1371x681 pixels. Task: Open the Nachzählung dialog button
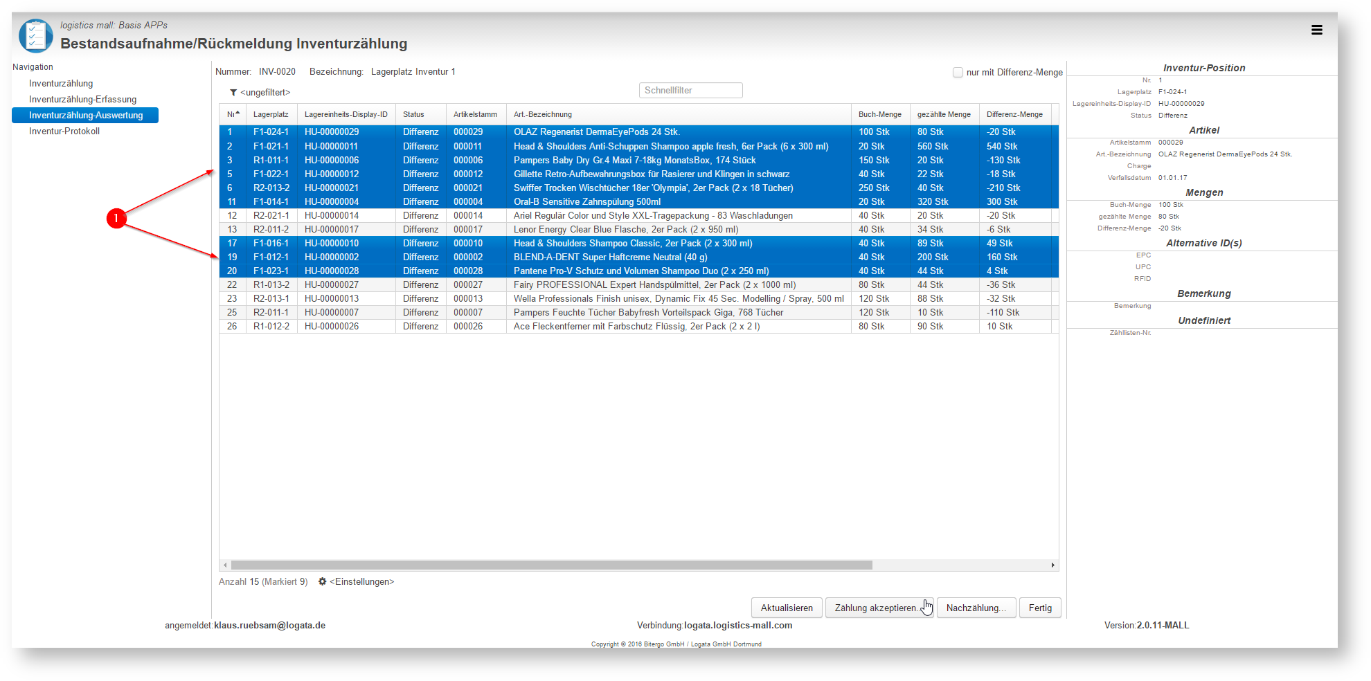pyautogui.click(x=976, y=608)
